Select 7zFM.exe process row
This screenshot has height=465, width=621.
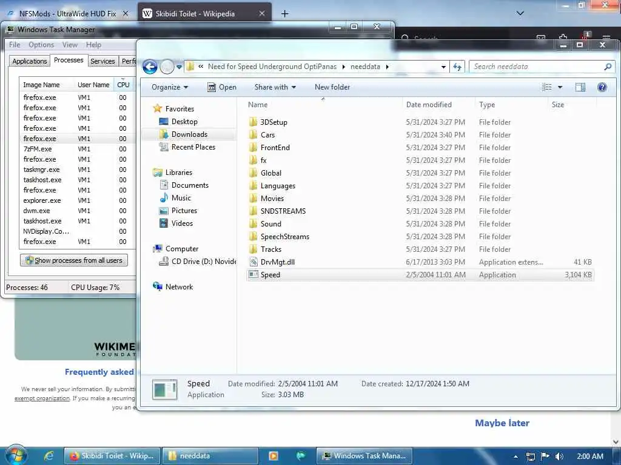click(77, 149)
